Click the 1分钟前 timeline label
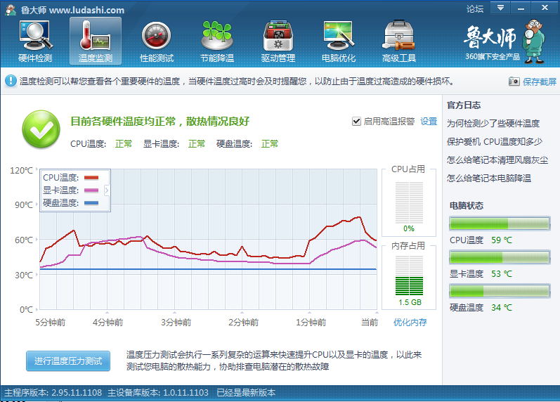Image resolution: width=560 pixels, height=402 pixels. tap(311, 323)
